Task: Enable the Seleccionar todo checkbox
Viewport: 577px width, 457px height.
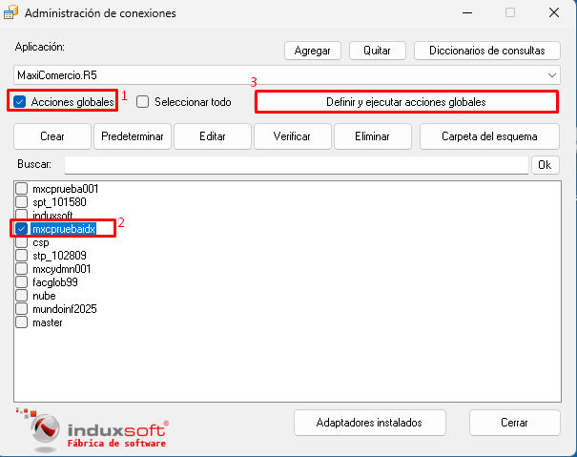Action: coord(143,101)
